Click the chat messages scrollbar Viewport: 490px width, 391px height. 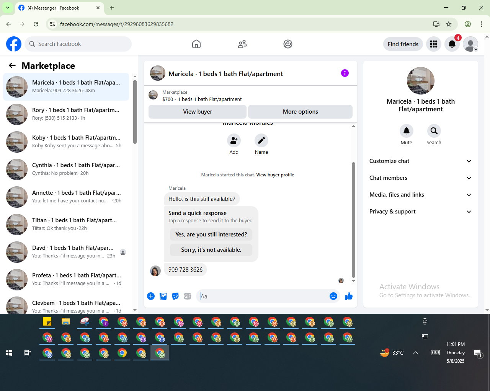pos(353,220)
